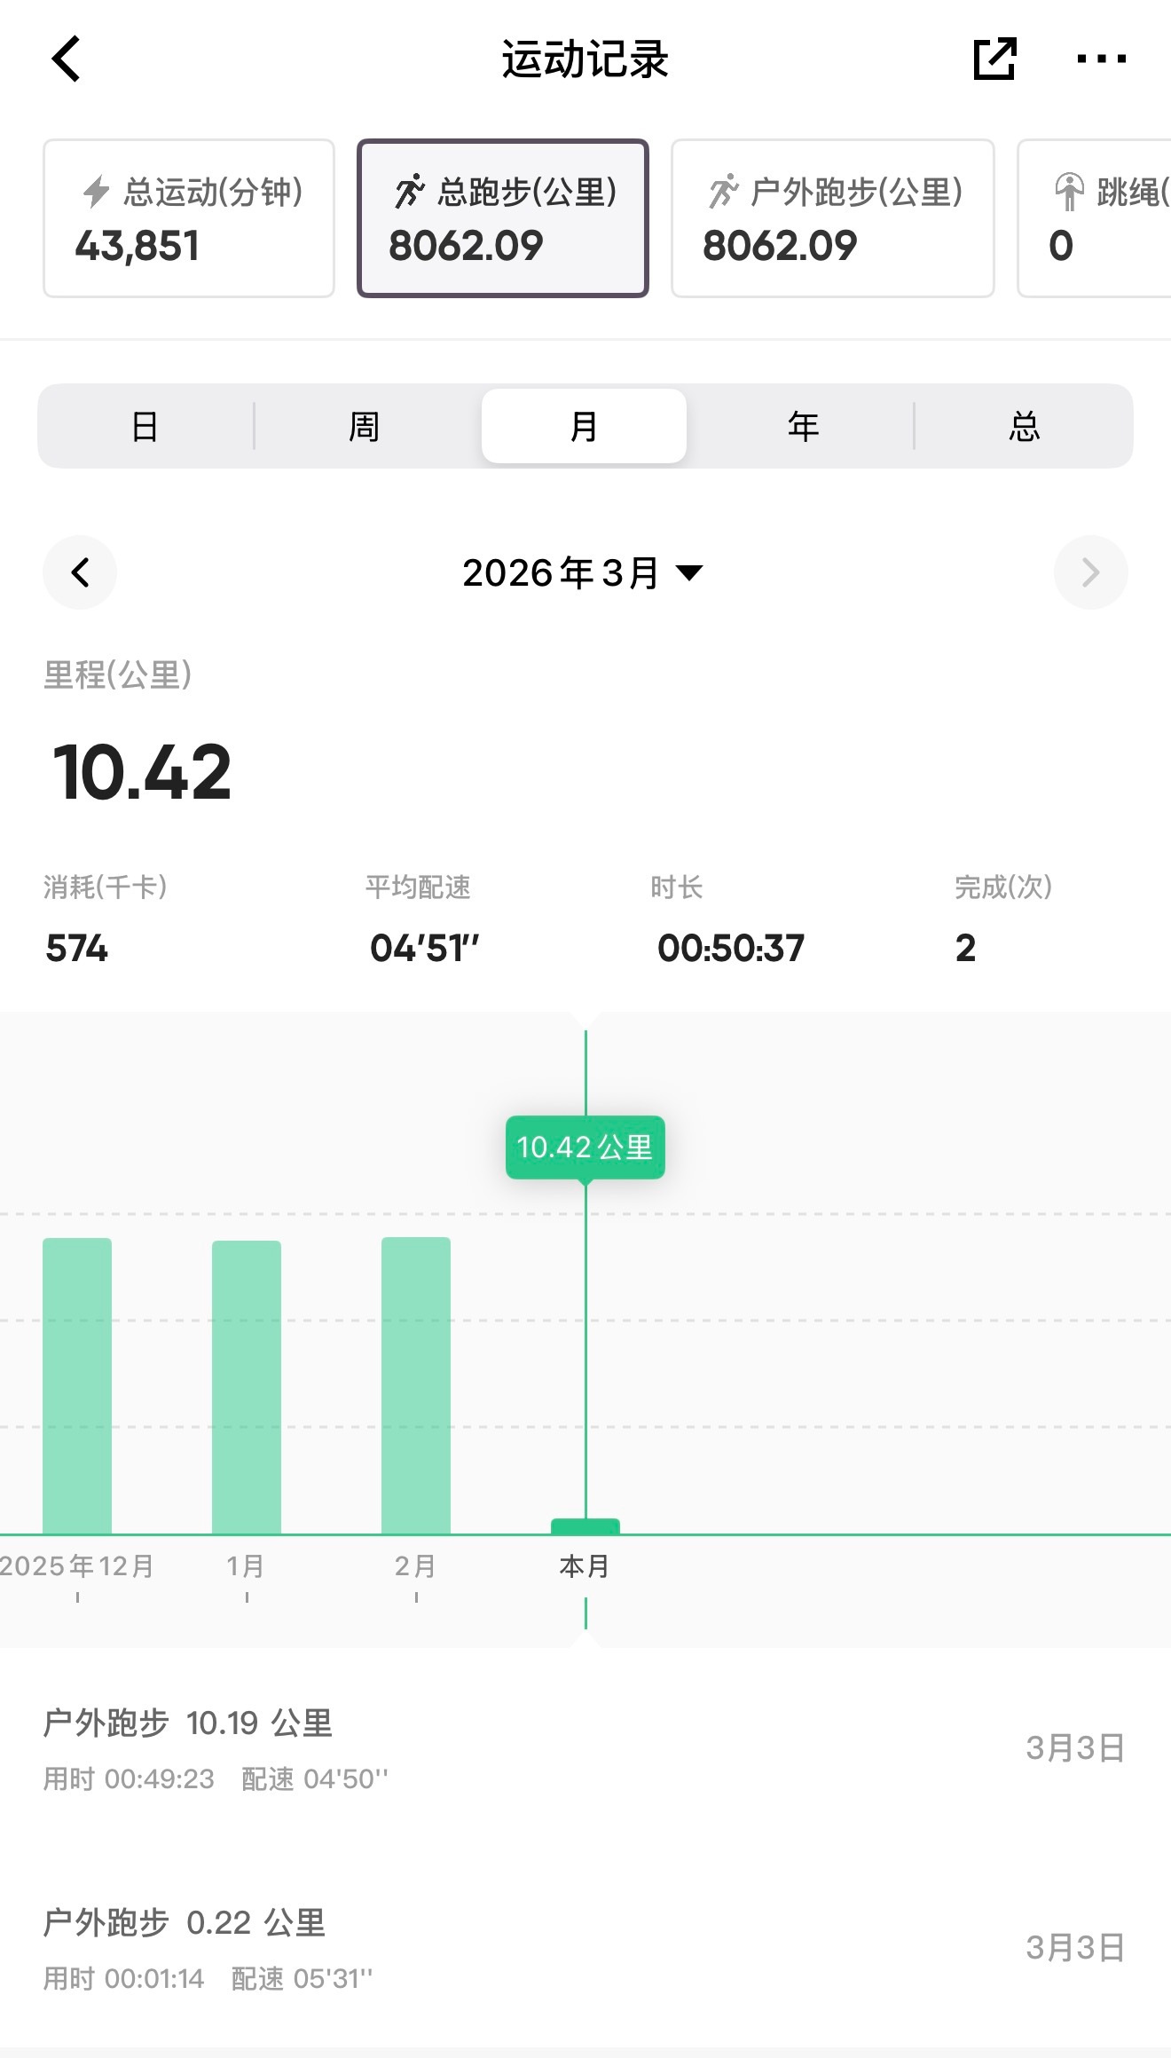
Task: Tap the 本月 axis label
Action: [585, 1566]
